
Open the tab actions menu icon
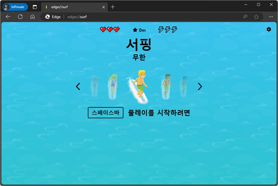click(35, 7)
